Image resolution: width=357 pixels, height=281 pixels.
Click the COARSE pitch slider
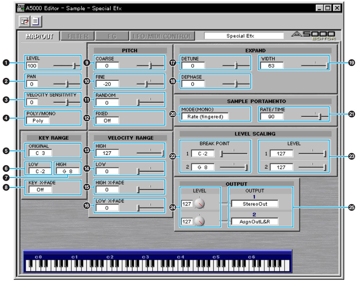(150, 66)
